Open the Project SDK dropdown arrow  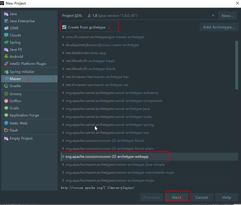(213, 16)
